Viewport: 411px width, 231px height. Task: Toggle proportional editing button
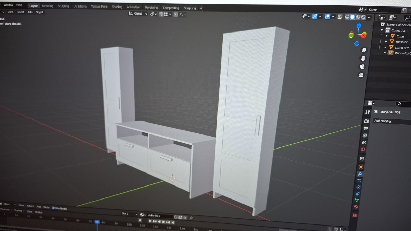pos(176,14)
